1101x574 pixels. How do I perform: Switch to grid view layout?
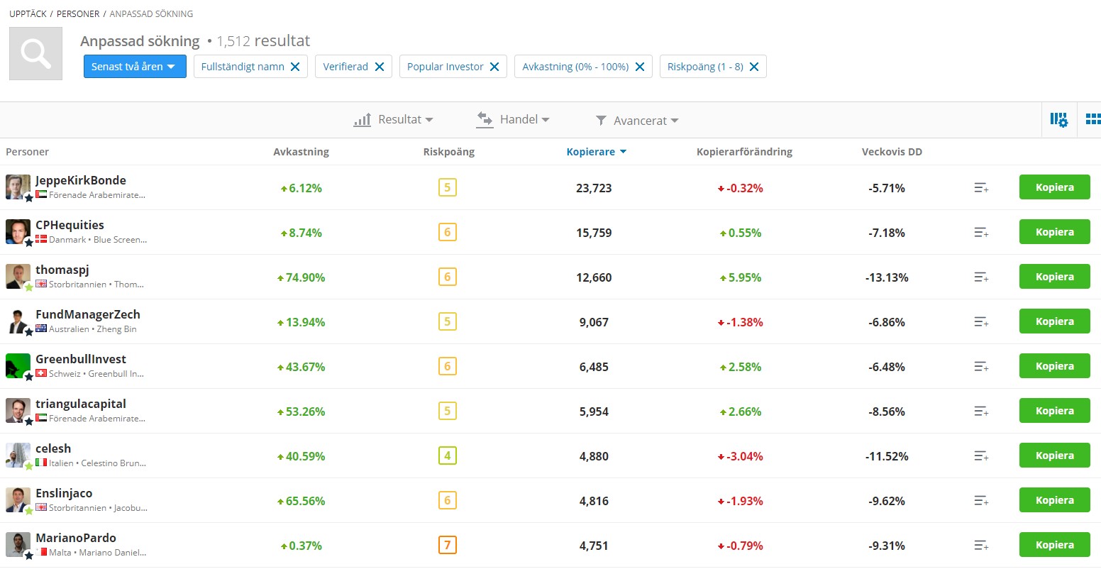pos(1092,120)
